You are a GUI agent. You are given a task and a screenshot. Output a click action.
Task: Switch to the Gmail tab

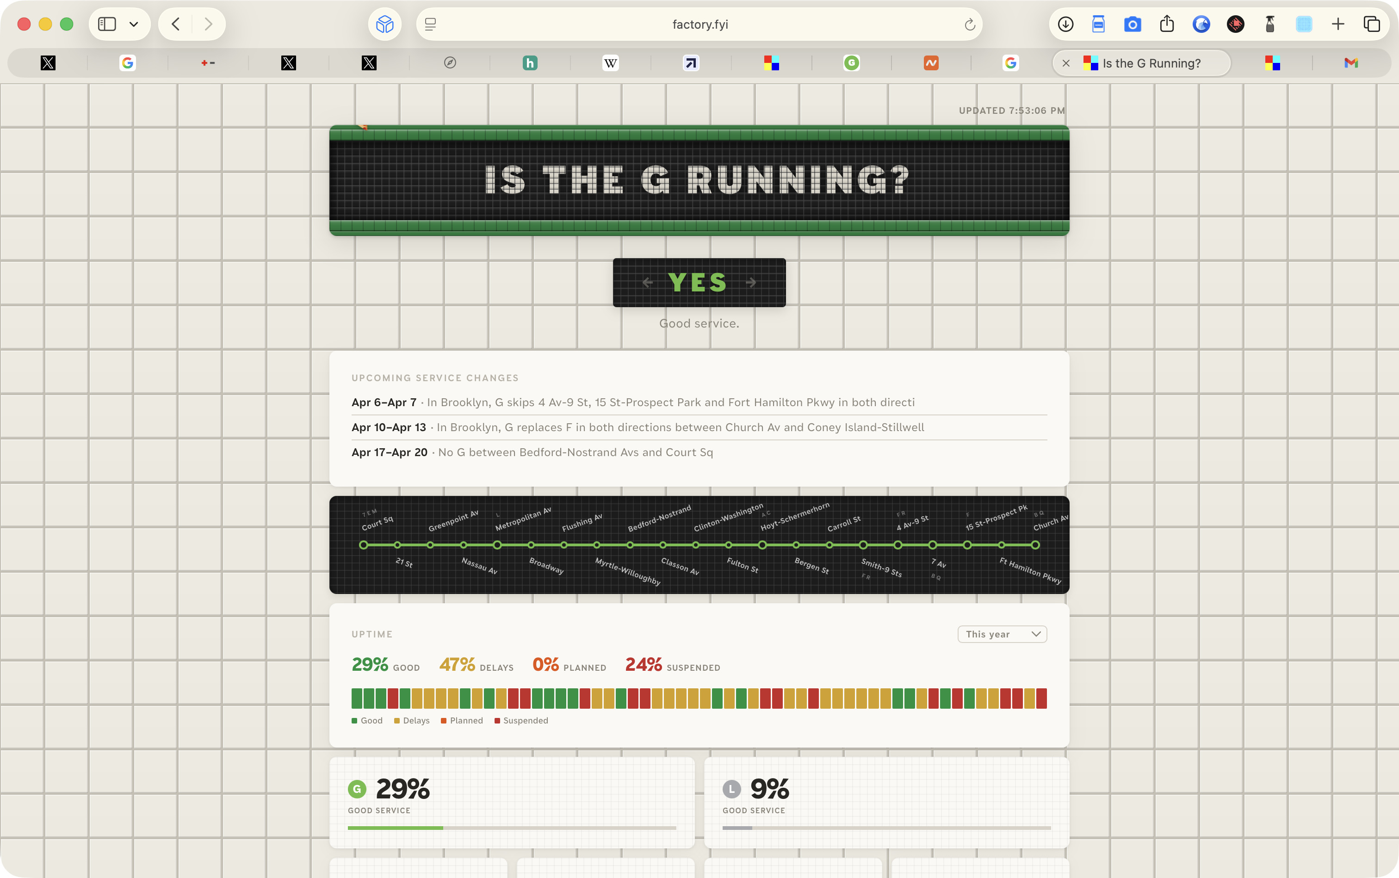click(x=1351, y=63)
